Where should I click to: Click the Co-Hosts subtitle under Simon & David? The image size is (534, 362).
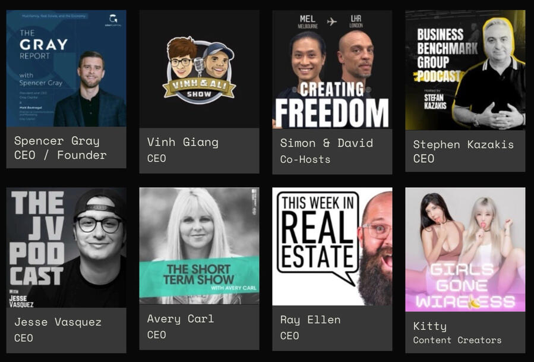305,159
